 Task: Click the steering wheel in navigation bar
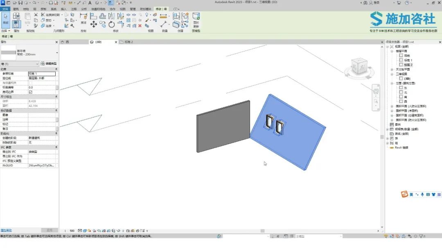tap(376, 91)
